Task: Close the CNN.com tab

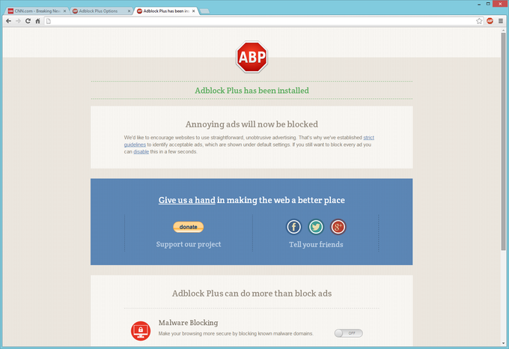Action: (64, 11)
